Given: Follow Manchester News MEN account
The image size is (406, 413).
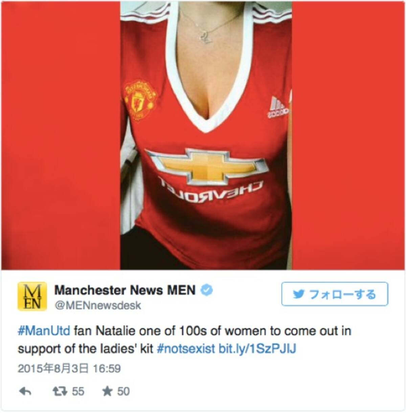Looking at the screenshot, I should click(x=335, y=294).
